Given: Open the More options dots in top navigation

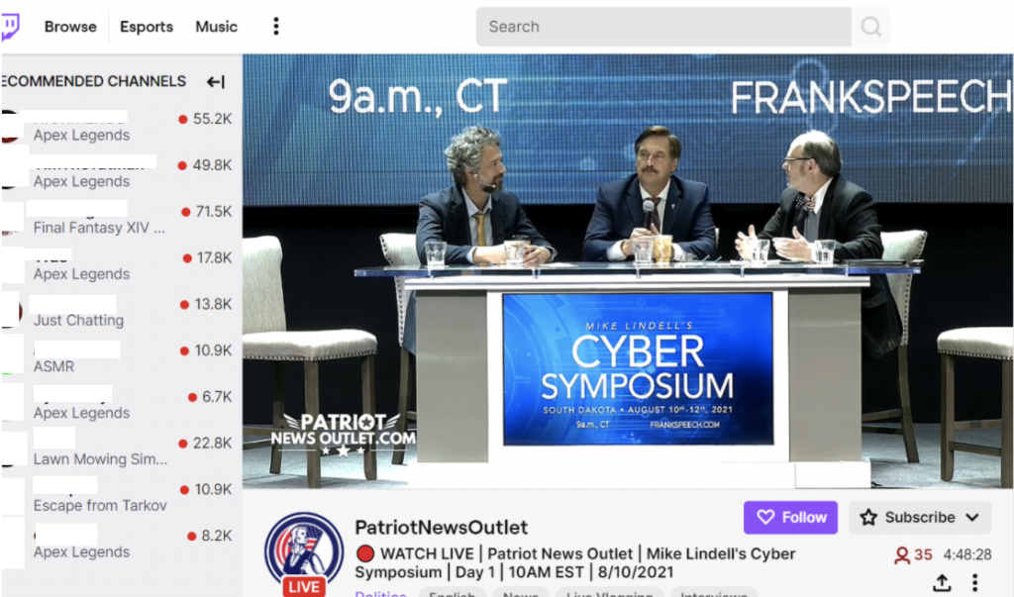Looking at the screenshot, I should click(276, 26).
